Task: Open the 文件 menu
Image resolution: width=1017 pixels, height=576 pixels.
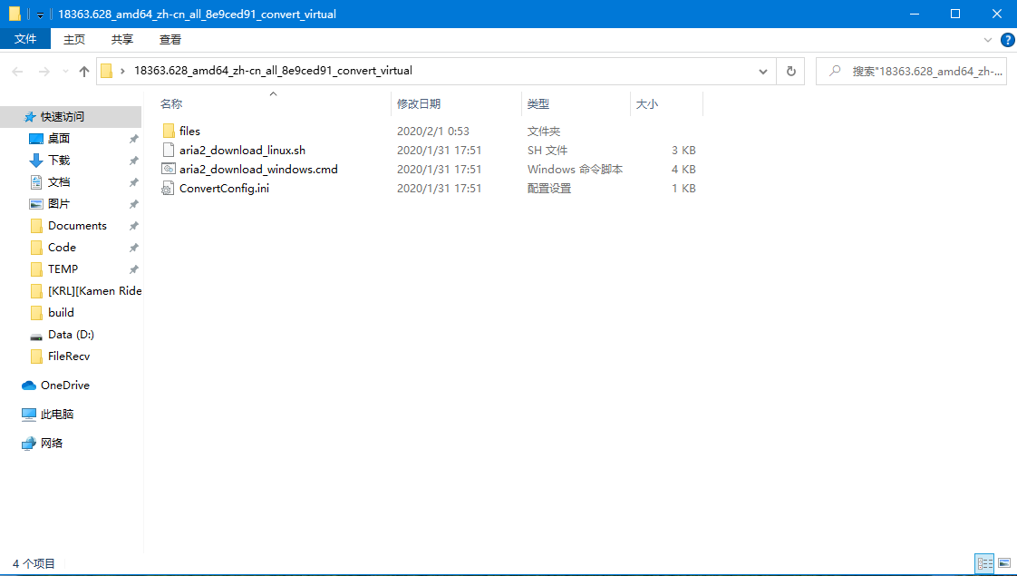Action: coord(25,39)
